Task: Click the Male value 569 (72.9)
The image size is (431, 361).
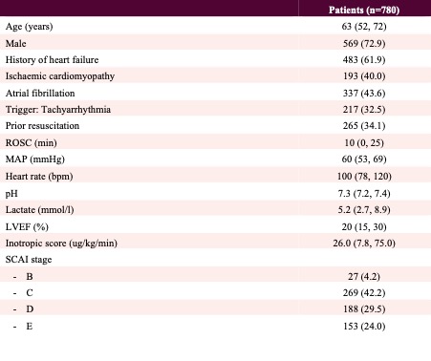Action: pos(364,43)
